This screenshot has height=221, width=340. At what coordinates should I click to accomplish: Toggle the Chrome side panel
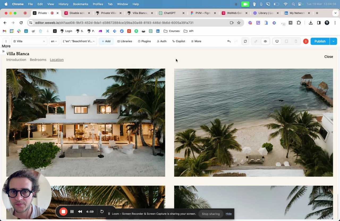click(x=319, y=23)
